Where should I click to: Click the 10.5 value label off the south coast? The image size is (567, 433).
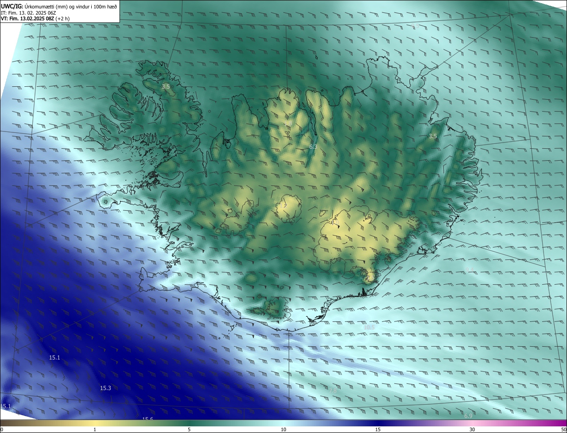pyautogui.click(x=369, y=328)
